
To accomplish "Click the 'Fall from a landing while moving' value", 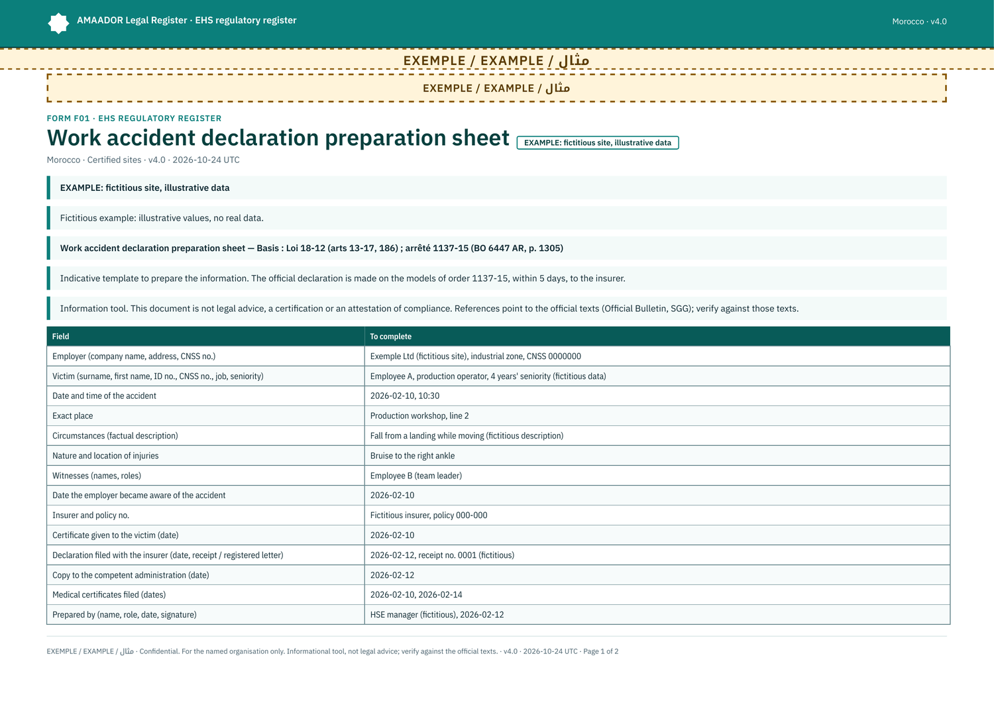I will pyautogui.click(x=657, y=436).
